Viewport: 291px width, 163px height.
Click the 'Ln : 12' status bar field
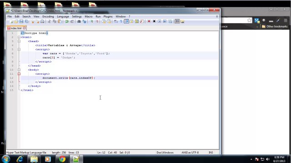coord(101,153)
